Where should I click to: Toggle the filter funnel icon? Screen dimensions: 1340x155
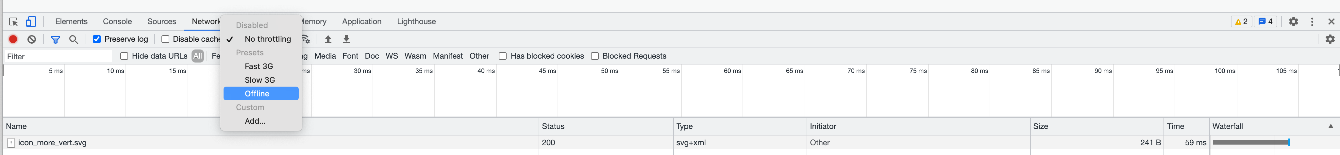(x=56, y=39)
